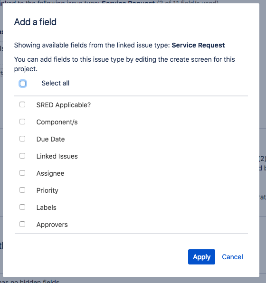Check the Select all checkbox

click(x=23, y=84)
